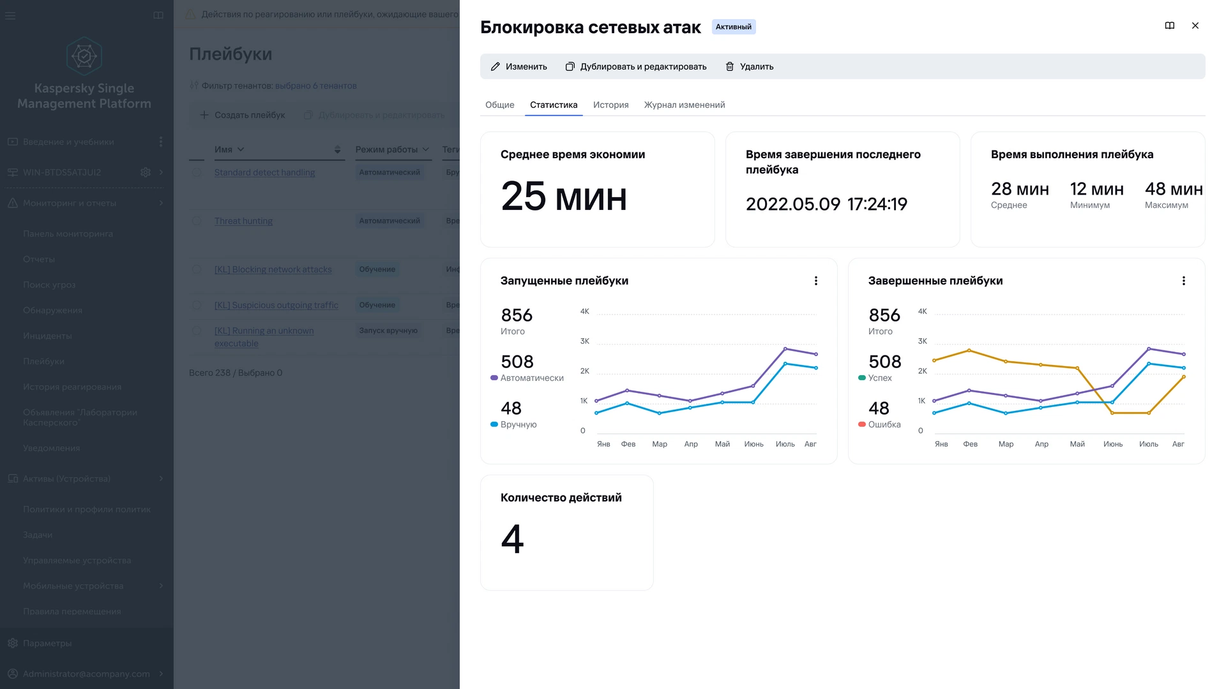Screen dimensions: 1226x689
Task: Click the Активный status badge
Action: tap(734, 27)
